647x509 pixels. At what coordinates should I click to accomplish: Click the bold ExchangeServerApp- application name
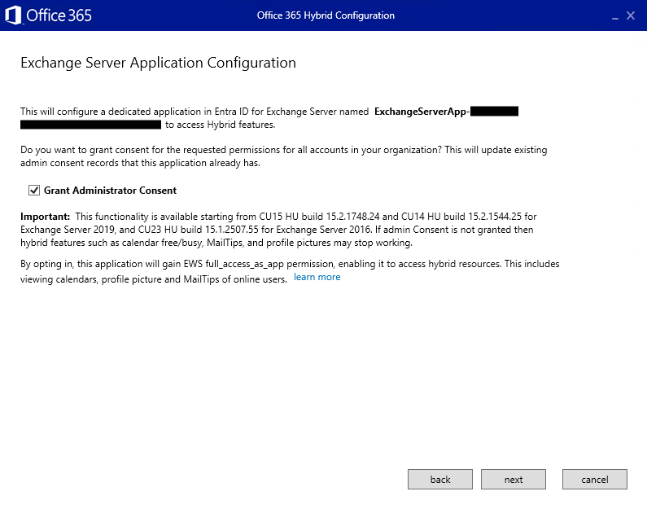click(x=422, y=111)
